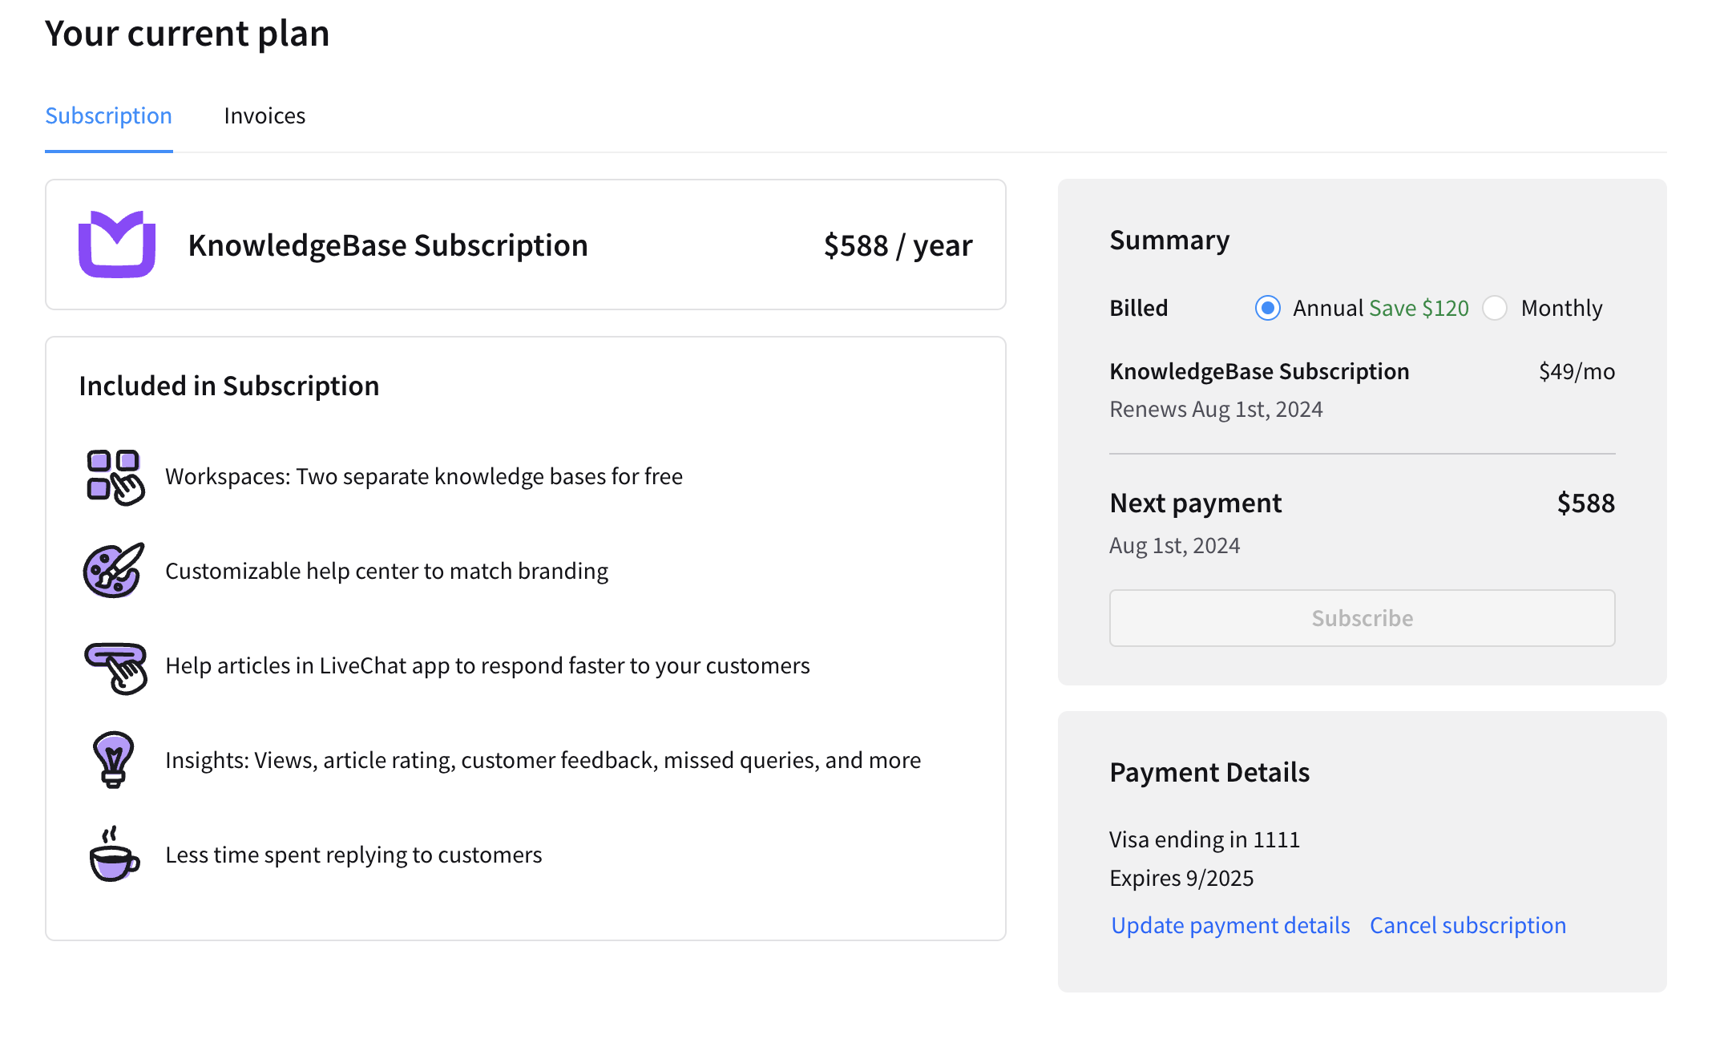Click the paint palette branding icon
Image resolution: width=1728 pixels, height=1047 pixels.
click(114, 570)
